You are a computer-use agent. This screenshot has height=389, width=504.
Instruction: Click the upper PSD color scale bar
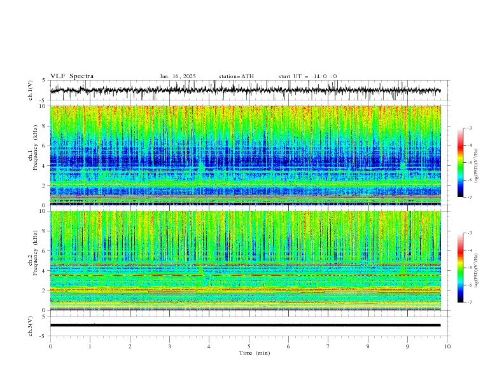461,163
